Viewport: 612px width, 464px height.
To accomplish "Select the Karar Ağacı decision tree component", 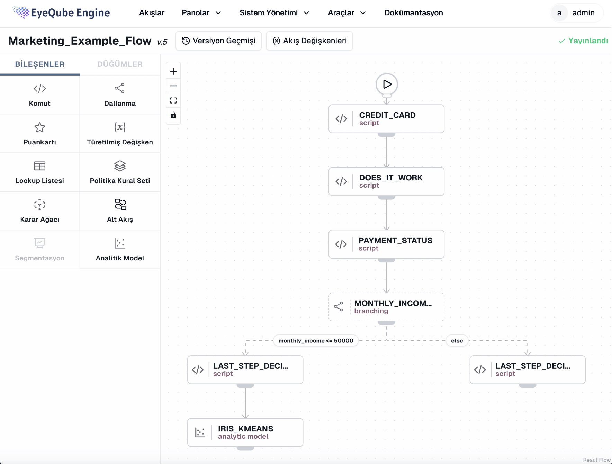I will click(x=40, y=211).
